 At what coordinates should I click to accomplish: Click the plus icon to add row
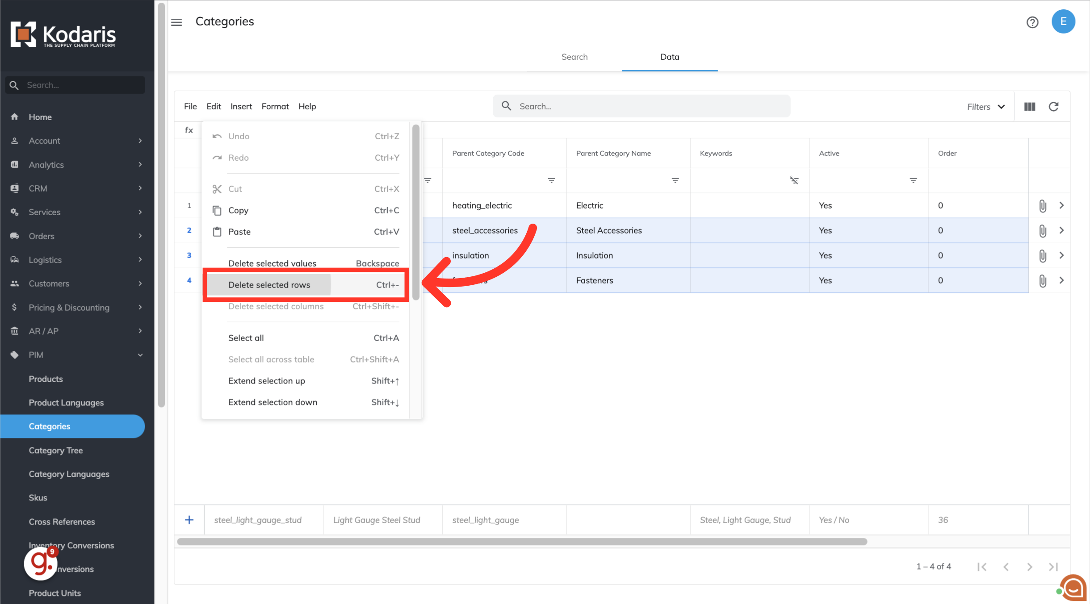[189, 520]
